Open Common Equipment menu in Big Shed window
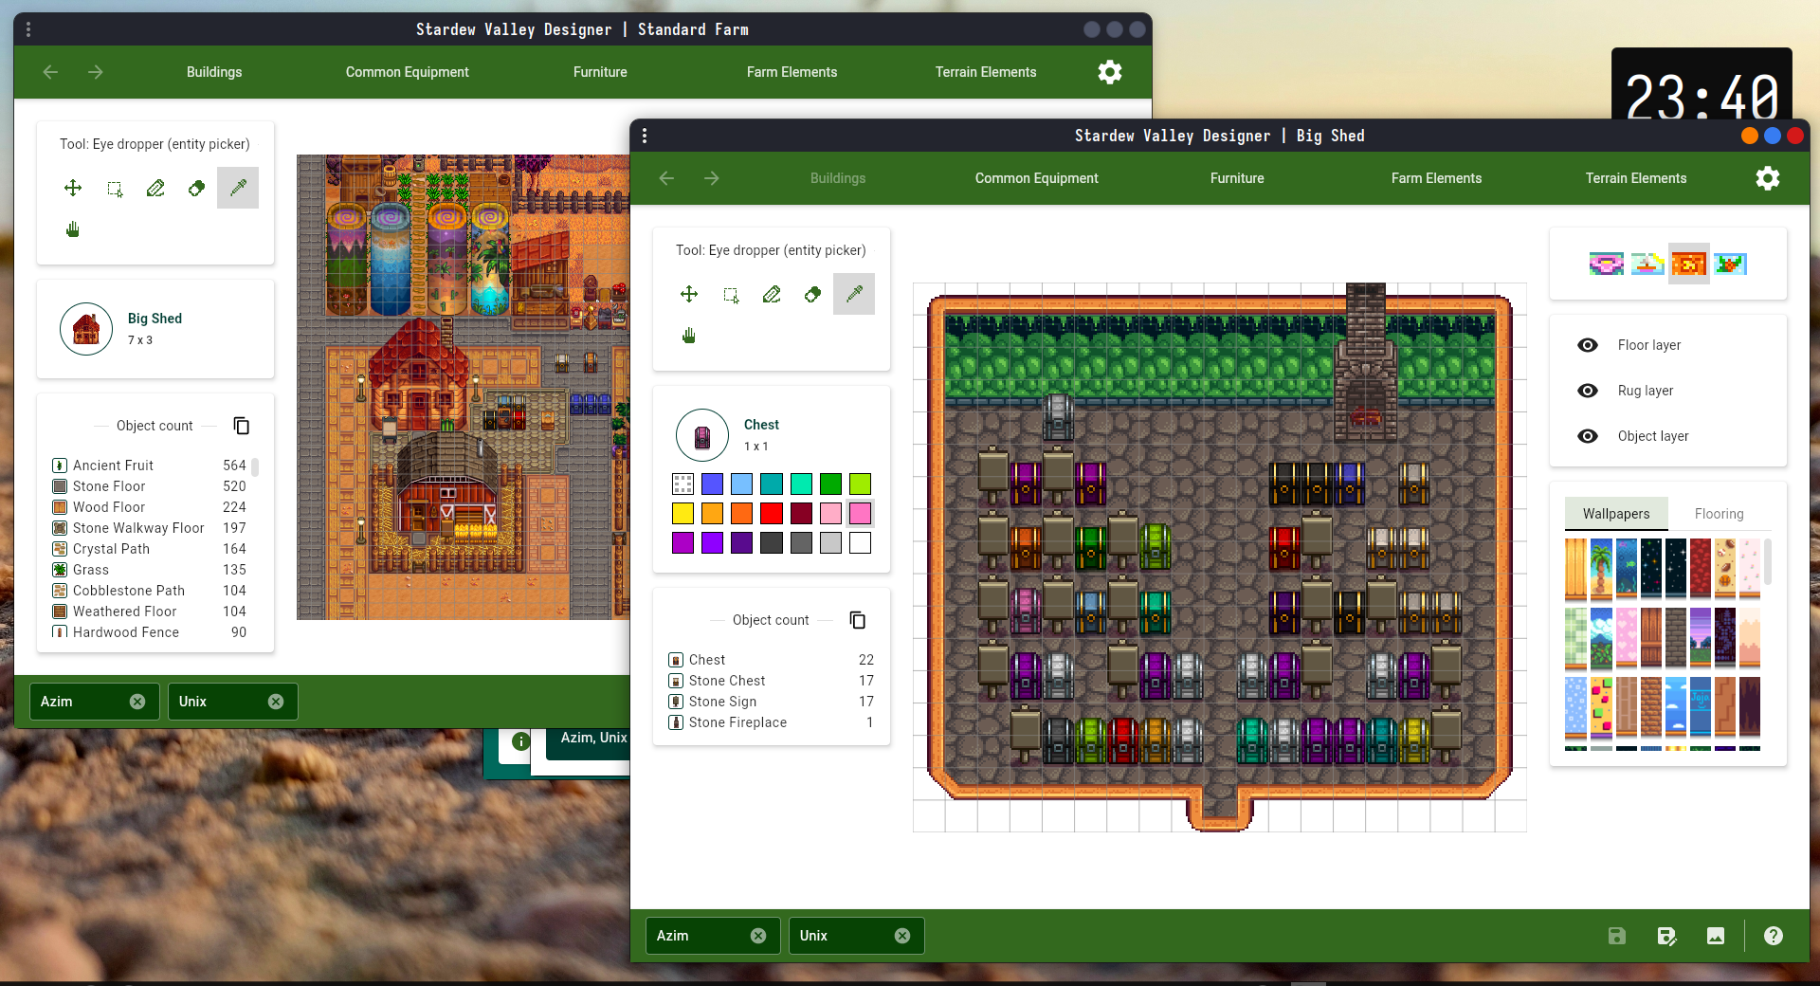 1037,178
